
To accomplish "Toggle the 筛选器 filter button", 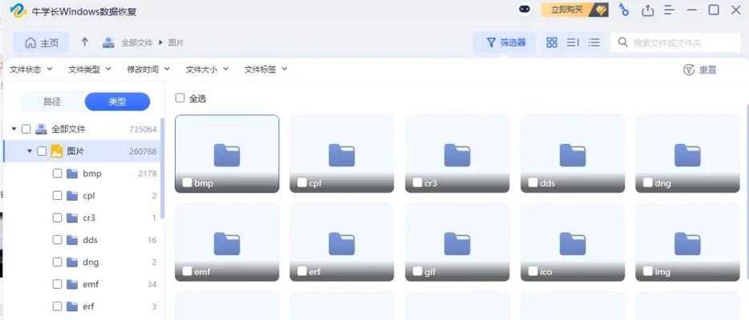I will click(x=505, y=42).
